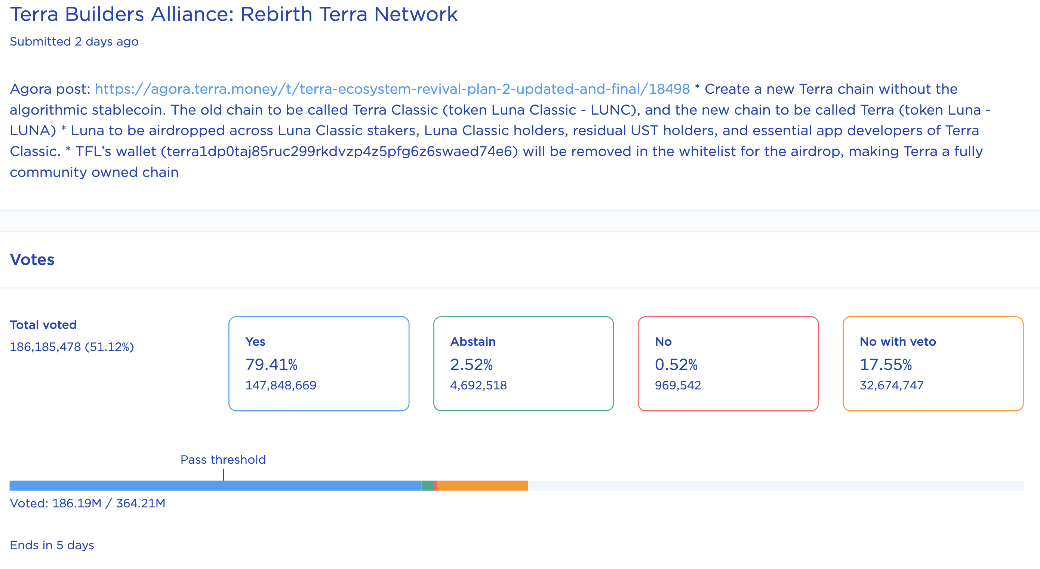The image size is (1040, 569).
Task: Click the Abstain count 4,692,518
Action: point(479,386)
